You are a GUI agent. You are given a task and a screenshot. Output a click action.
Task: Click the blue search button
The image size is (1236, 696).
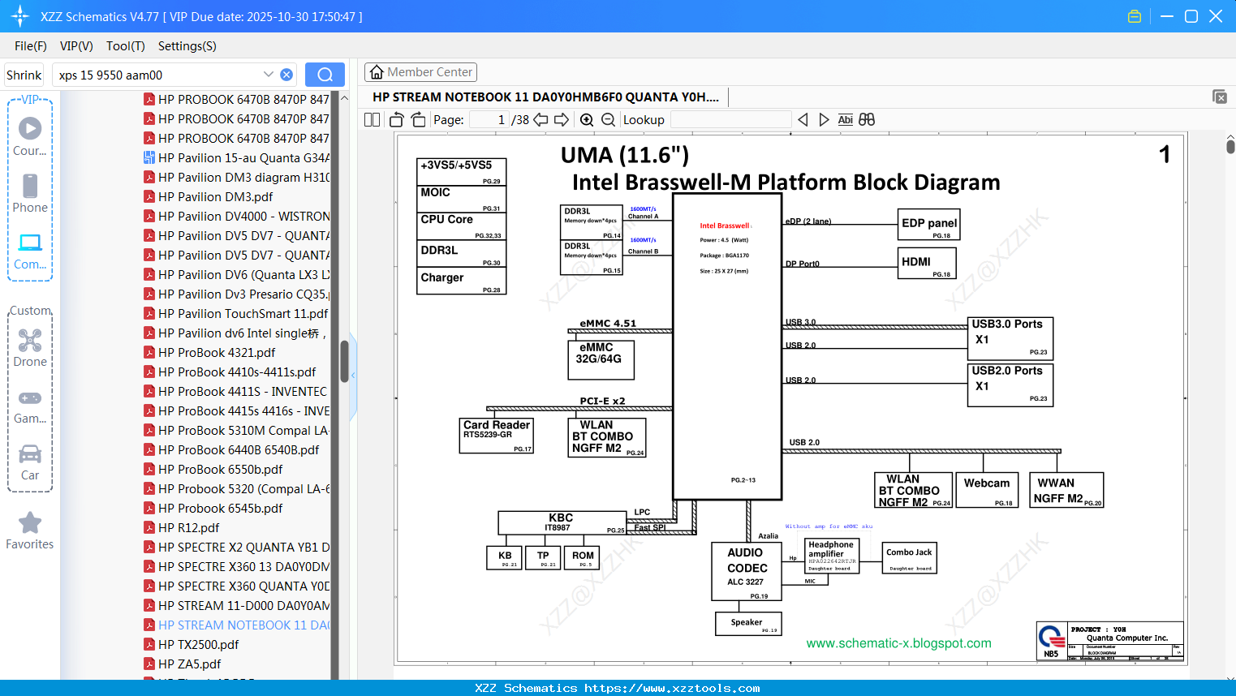point(325,75)
